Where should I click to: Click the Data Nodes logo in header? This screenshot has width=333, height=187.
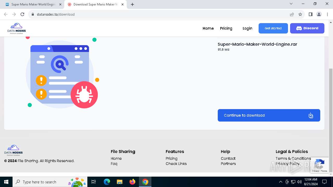click(17, 28)
